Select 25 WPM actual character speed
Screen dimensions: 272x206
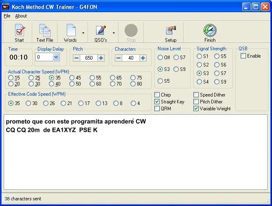[x=31, y=78]
